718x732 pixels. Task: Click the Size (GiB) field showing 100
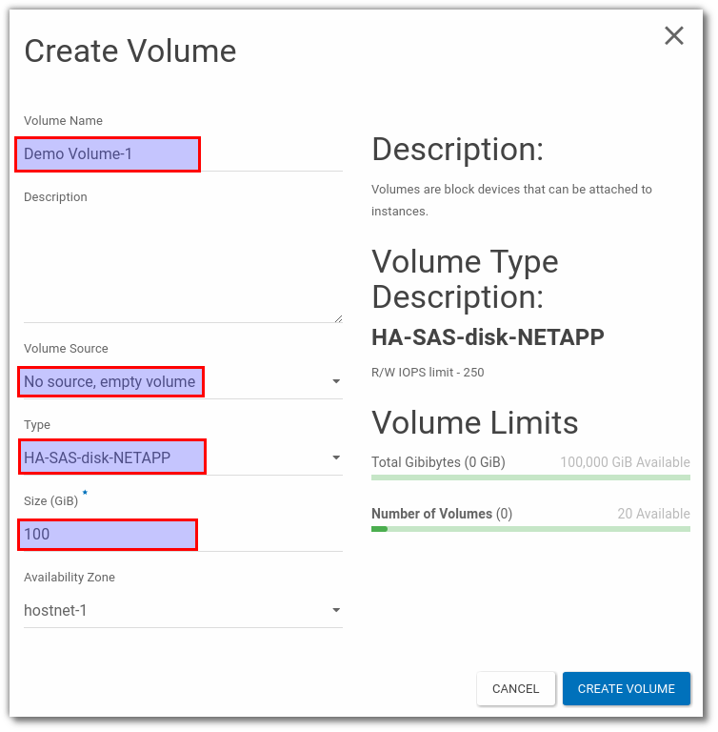click(x=108, y=535)
